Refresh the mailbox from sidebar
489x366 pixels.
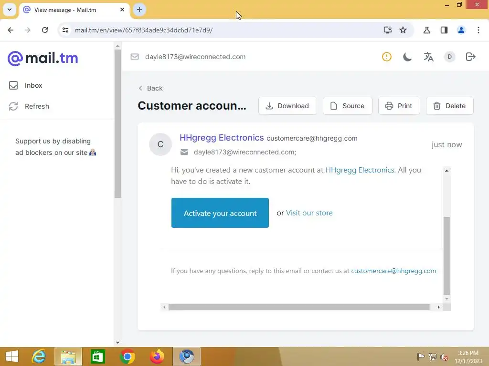click(29, 106)
